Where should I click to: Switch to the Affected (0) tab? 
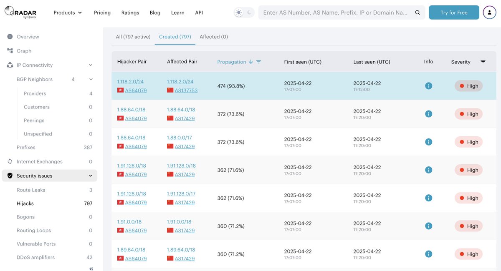(x=213, y=37)
